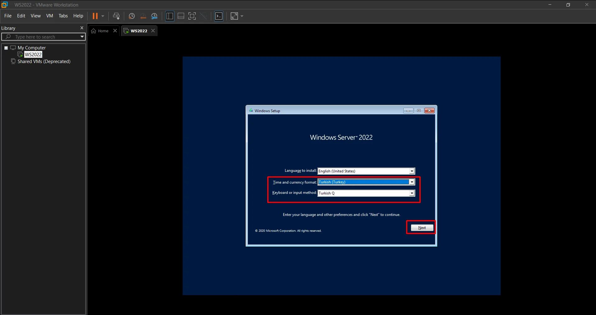Open the File menu
This screenshot has width=596, height=315.
coord(8,16)
